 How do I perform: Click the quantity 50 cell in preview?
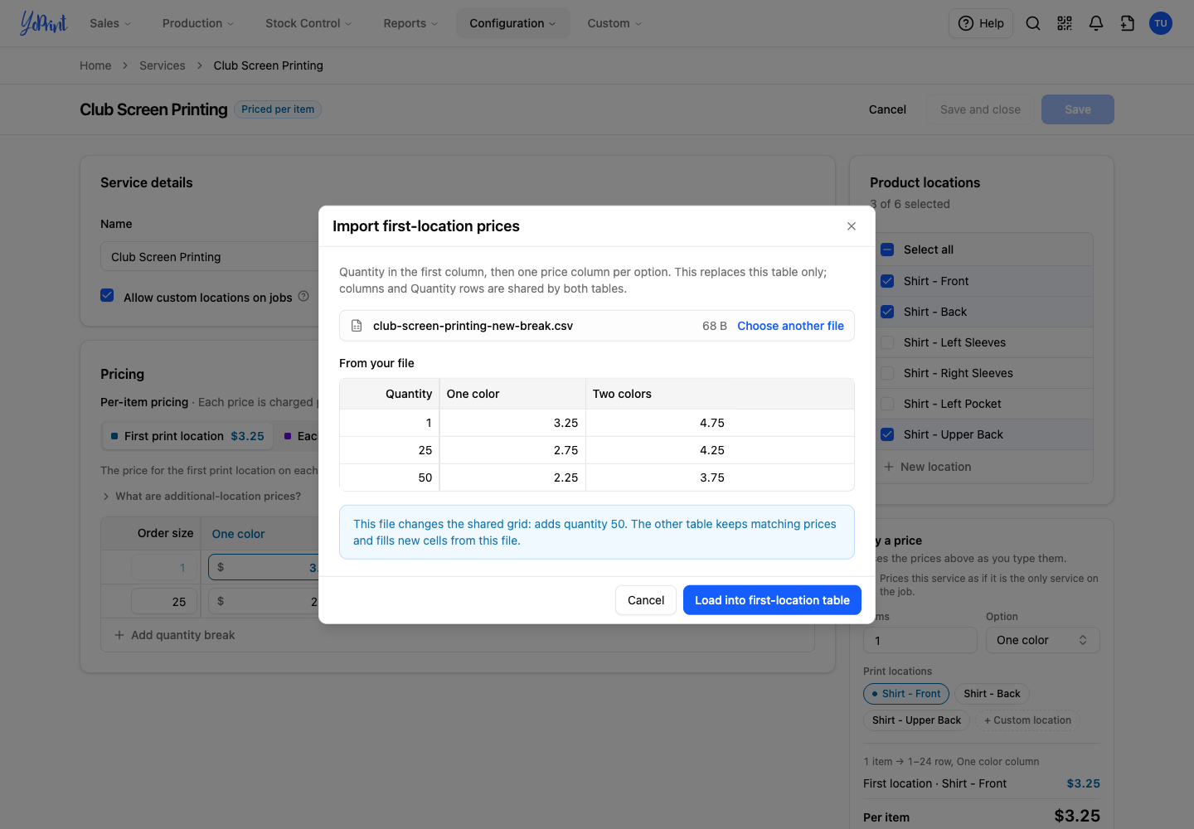tap(390, 478)
